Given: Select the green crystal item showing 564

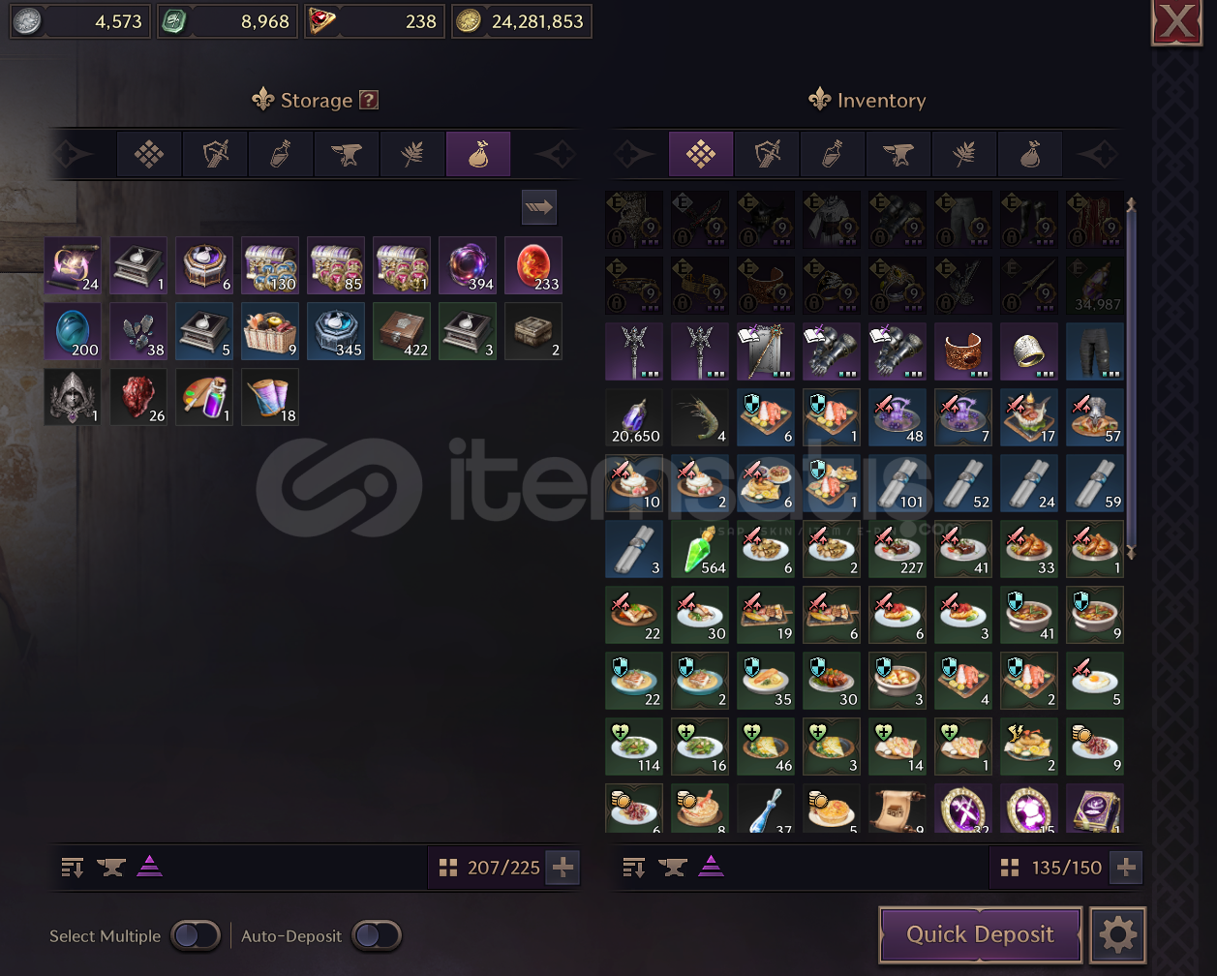Looking at the screenshot, I should (x=700, y=549).
